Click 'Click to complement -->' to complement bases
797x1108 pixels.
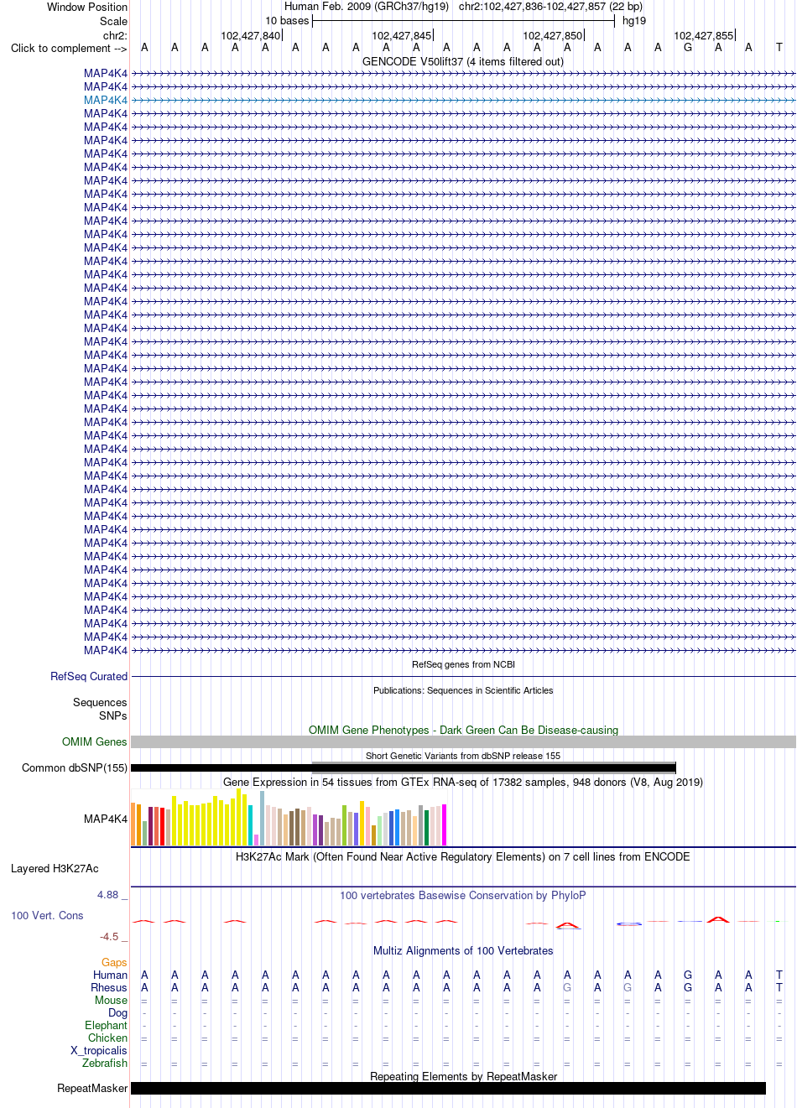69,48
